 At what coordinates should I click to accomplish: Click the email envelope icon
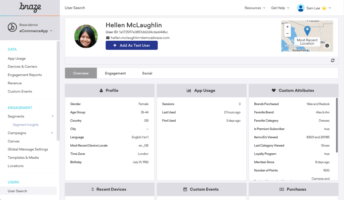click(x=108, y=38)
